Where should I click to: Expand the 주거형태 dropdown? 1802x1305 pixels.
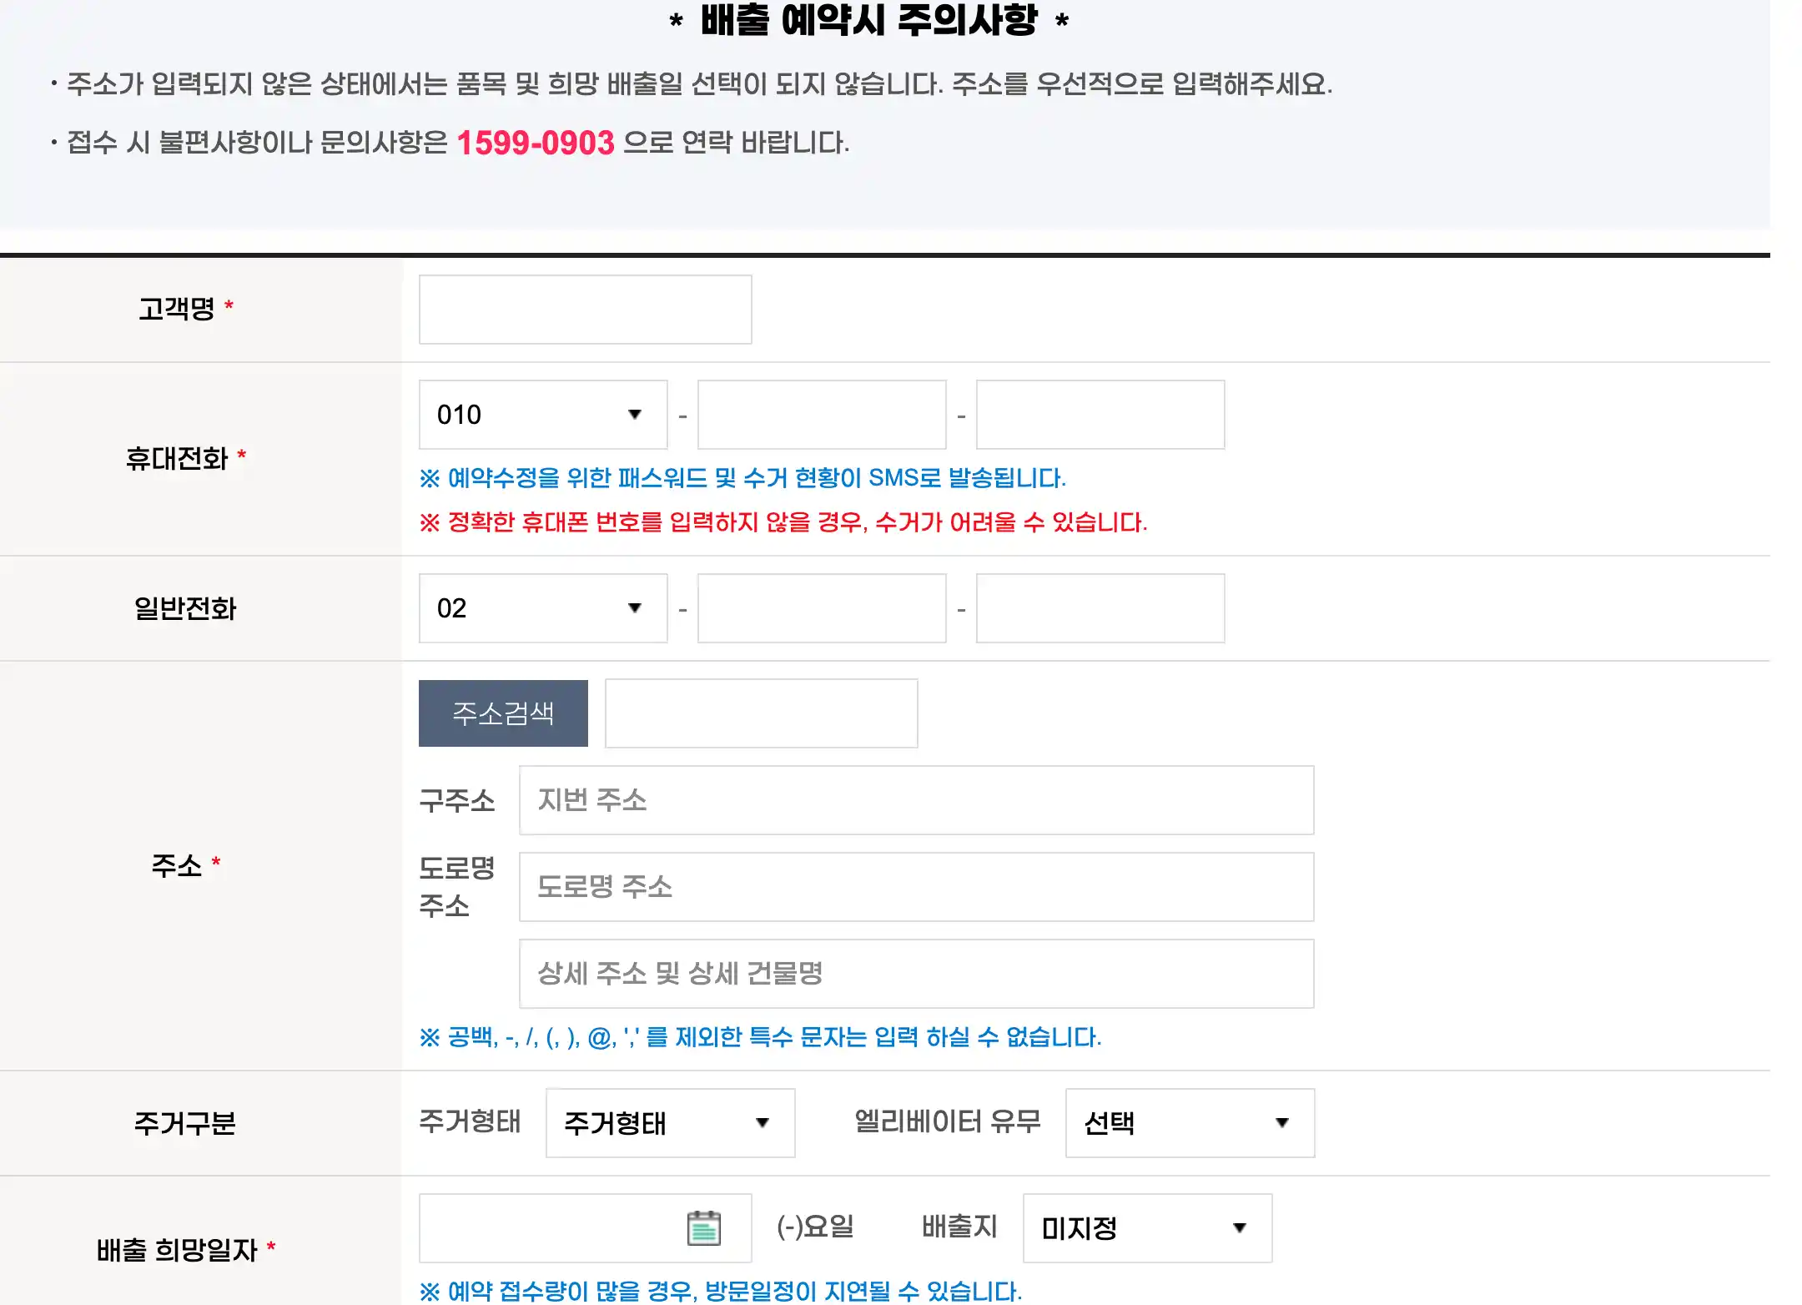(x=669, y=1123)
